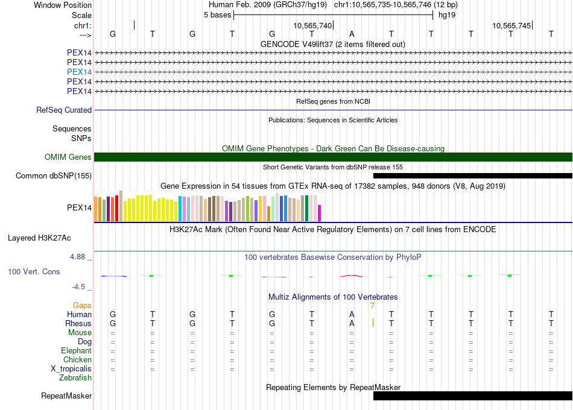This screenshot has width=573, height=410.
Task: Click the 4.88 PhyloP upper scale value
Action: 77,257
